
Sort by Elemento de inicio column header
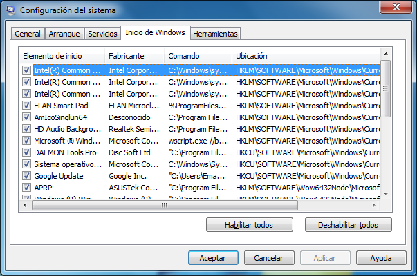(62, 56)
